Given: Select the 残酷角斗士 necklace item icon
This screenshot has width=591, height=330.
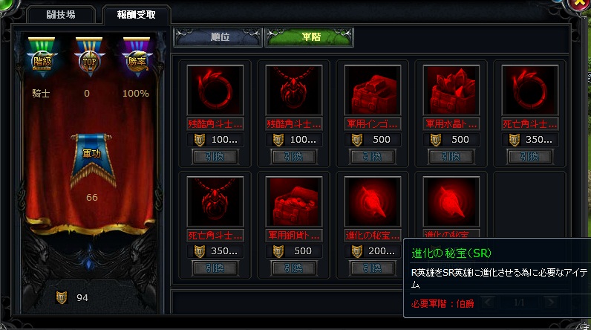Looking at the screenshot, I should (294, 91).
